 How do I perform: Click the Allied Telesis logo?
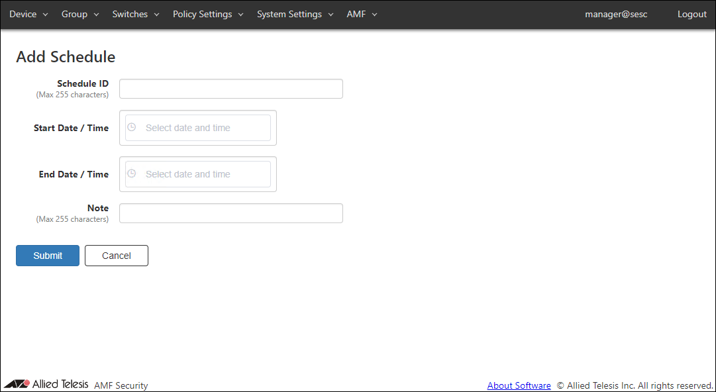tap(46, 385)
